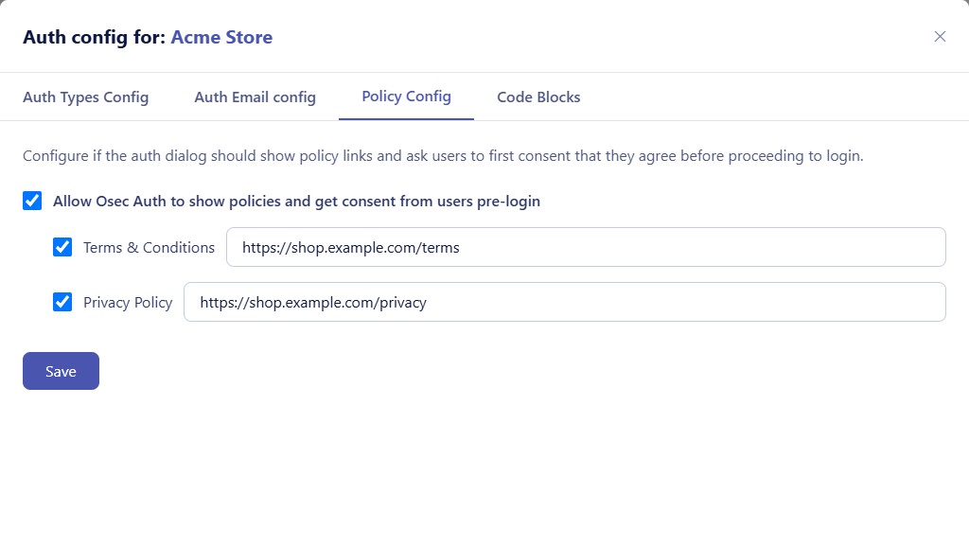
Task: Toggle the Privacy Policy checkbox
Action: (62, 302)
